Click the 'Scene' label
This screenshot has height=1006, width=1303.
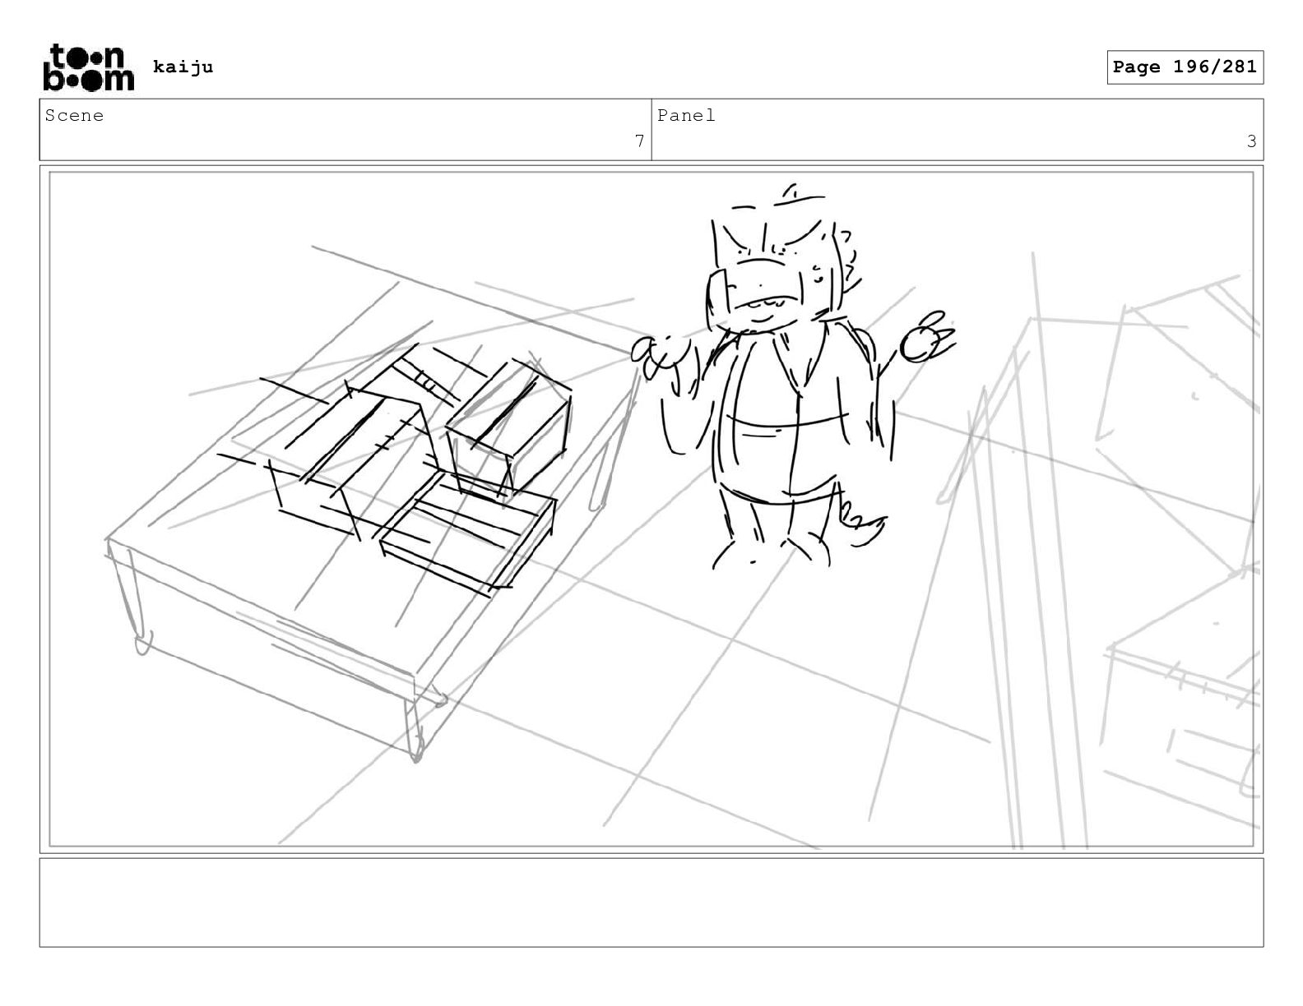point(75,116)
